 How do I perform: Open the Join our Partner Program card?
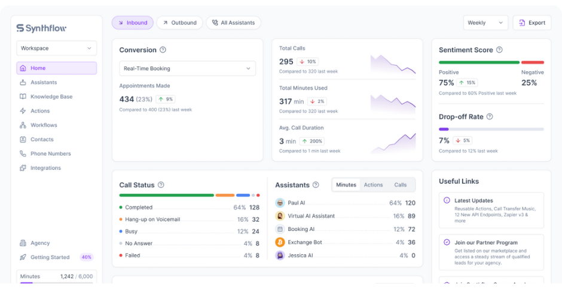491,253
